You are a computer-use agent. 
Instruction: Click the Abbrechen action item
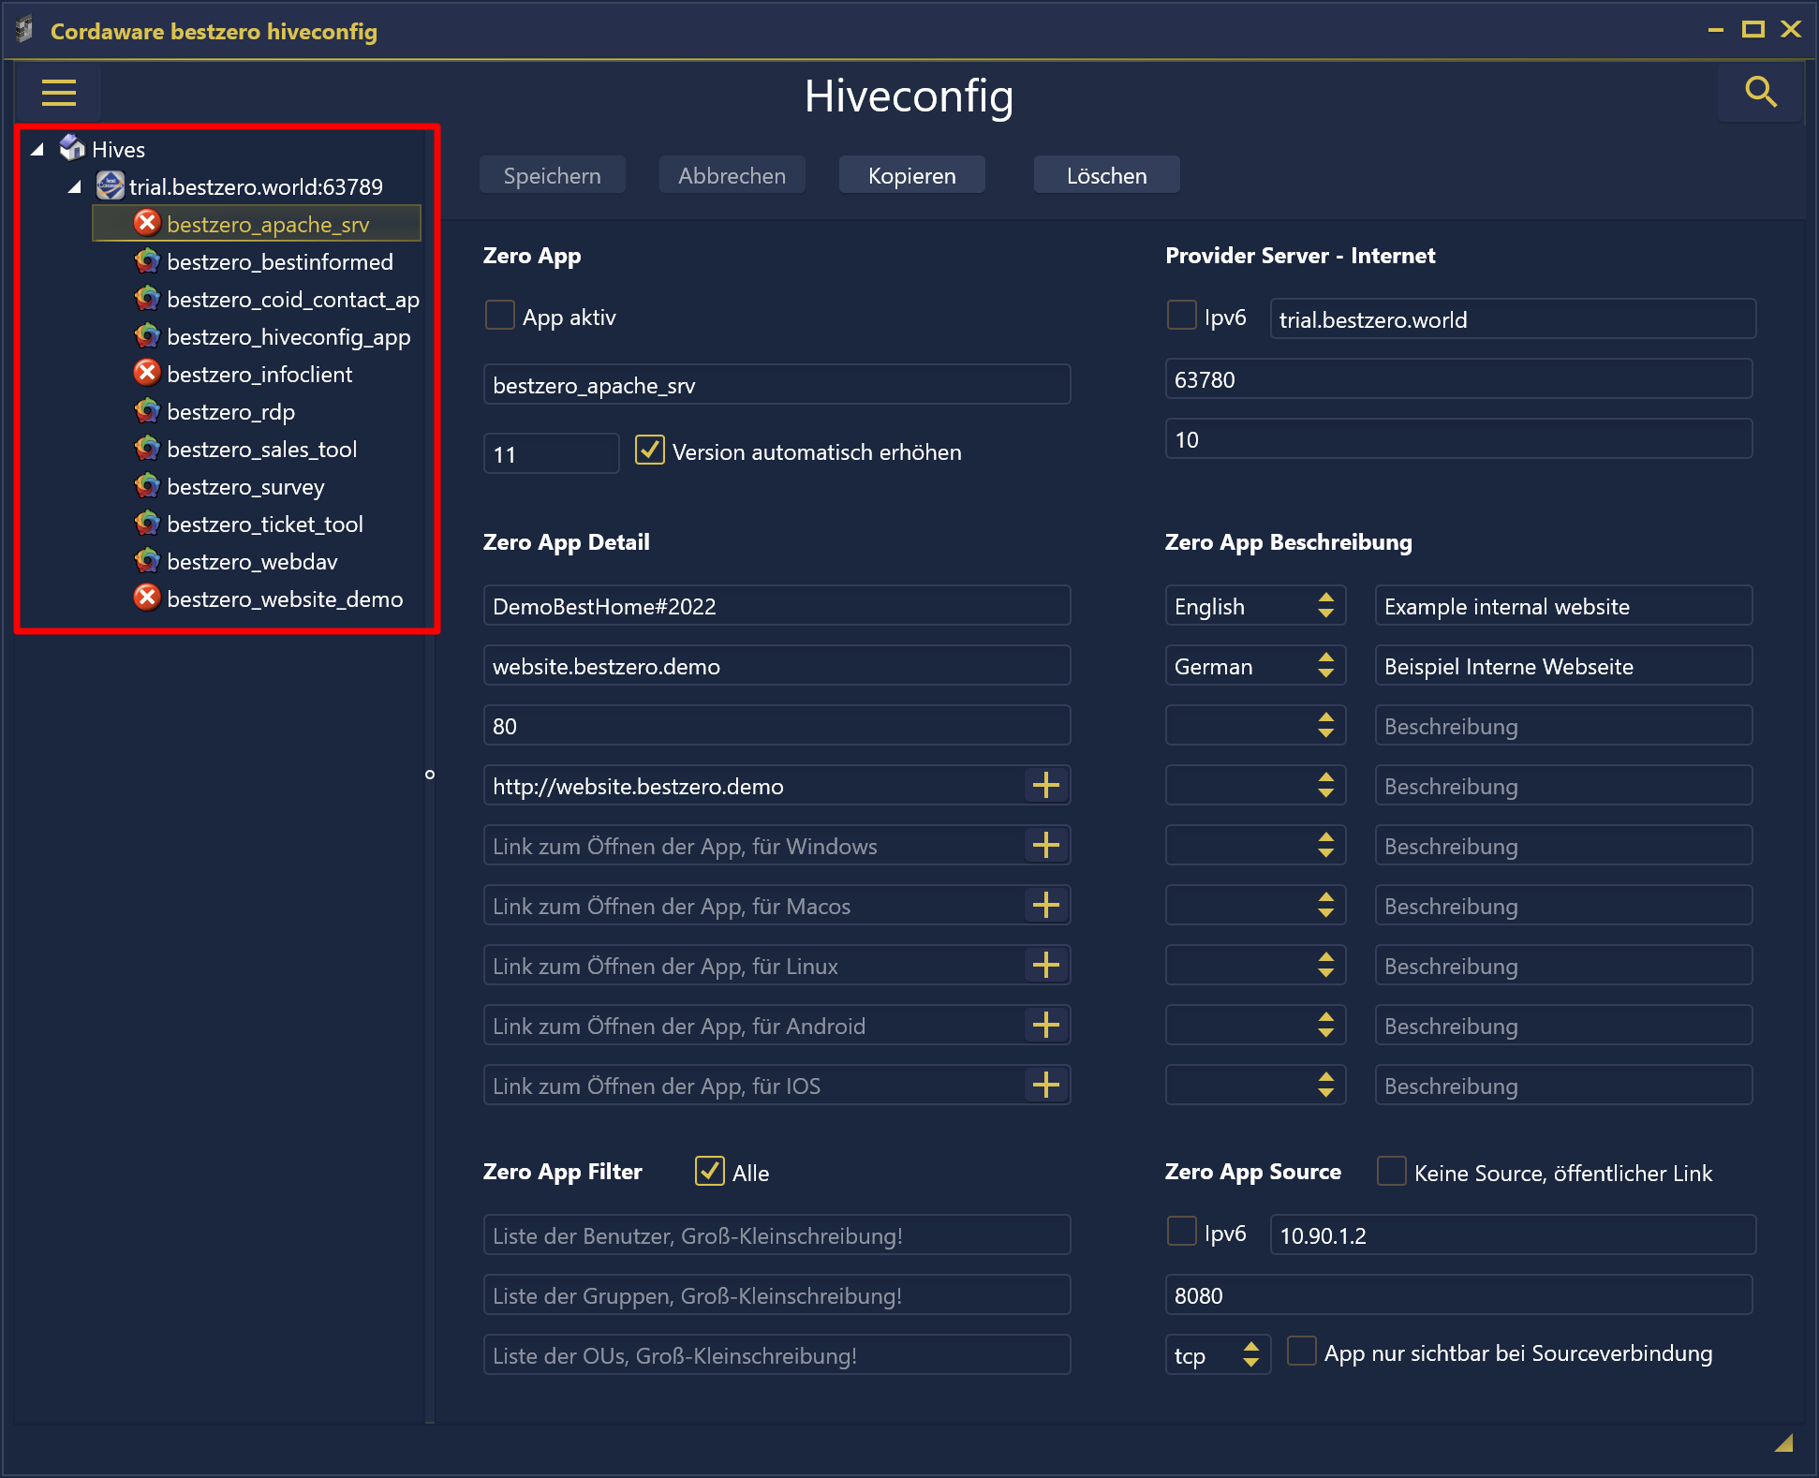(x=732, y=176)
